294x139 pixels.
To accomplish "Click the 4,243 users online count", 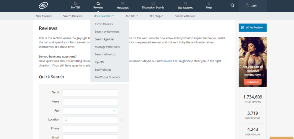I will tap(253, 130).
